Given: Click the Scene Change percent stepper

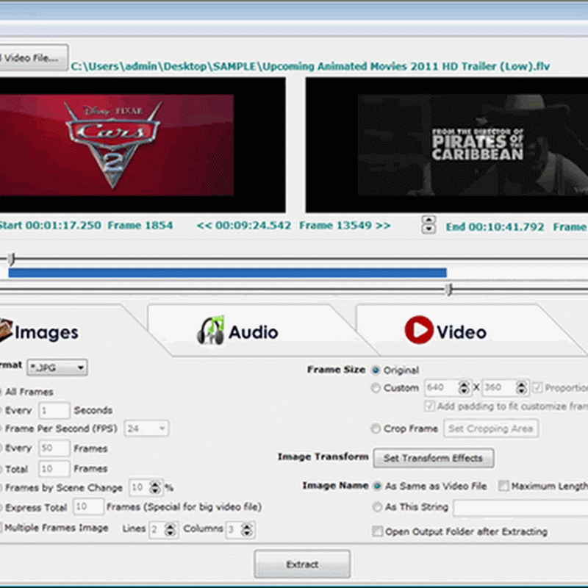Looking at the screenshot, I should [155, 487].
